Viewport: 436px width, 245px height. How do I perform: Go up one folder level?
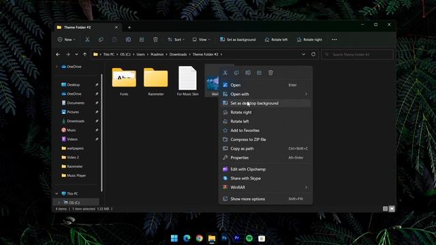(84, 54)
